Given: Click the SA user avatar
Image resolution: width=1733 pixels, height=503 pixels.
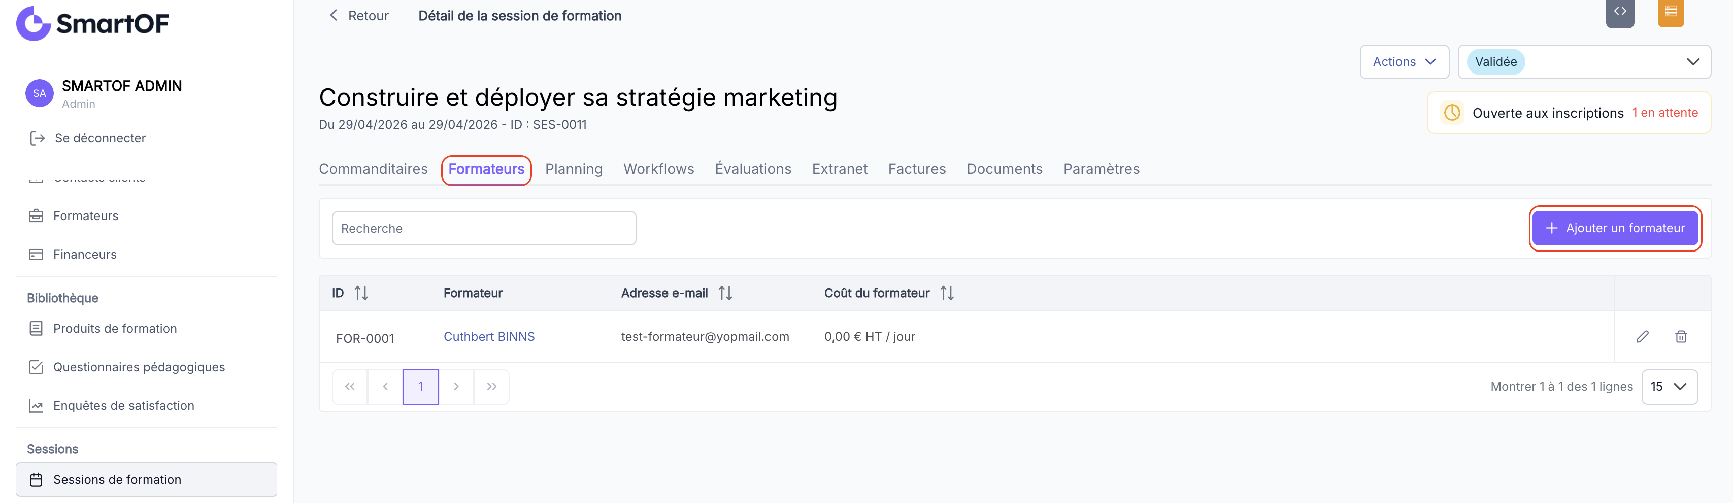Looking at the screenshot, I should pos(40,93).
